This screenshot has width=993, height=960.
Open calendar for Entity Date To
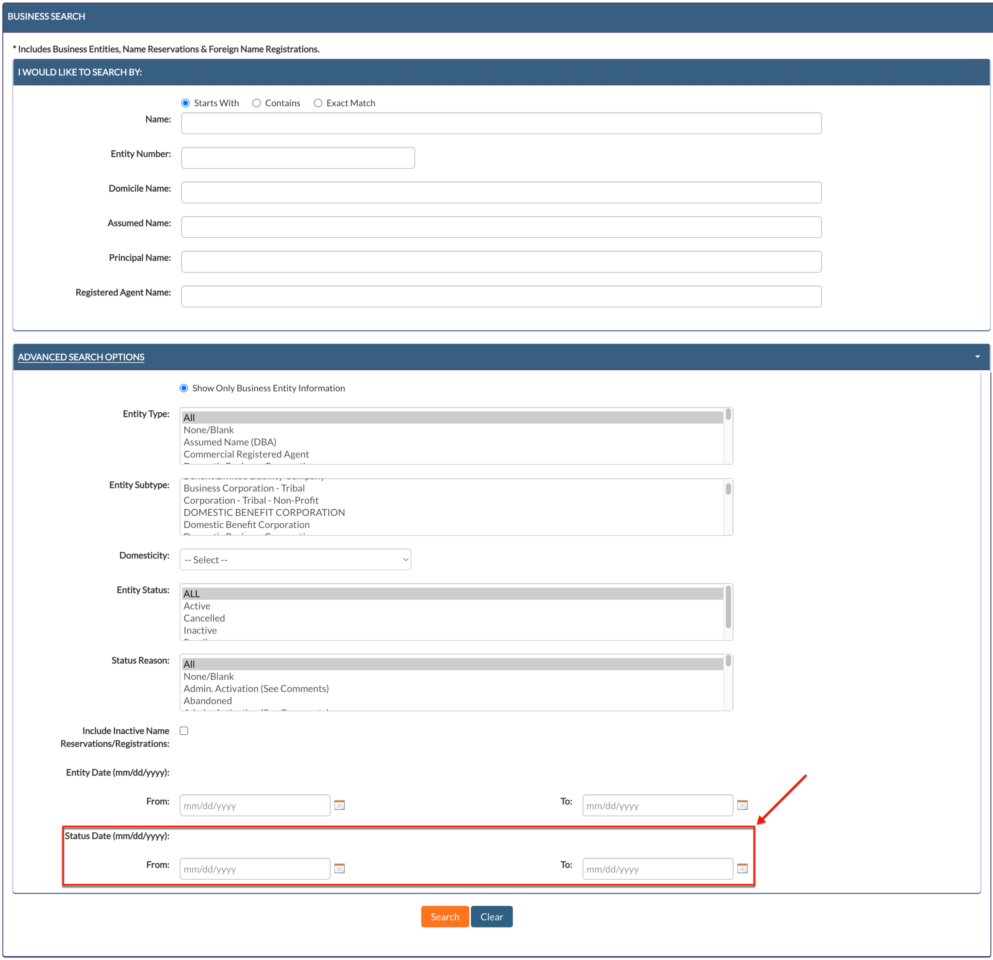pyautogui.click(x=742, y=805)
